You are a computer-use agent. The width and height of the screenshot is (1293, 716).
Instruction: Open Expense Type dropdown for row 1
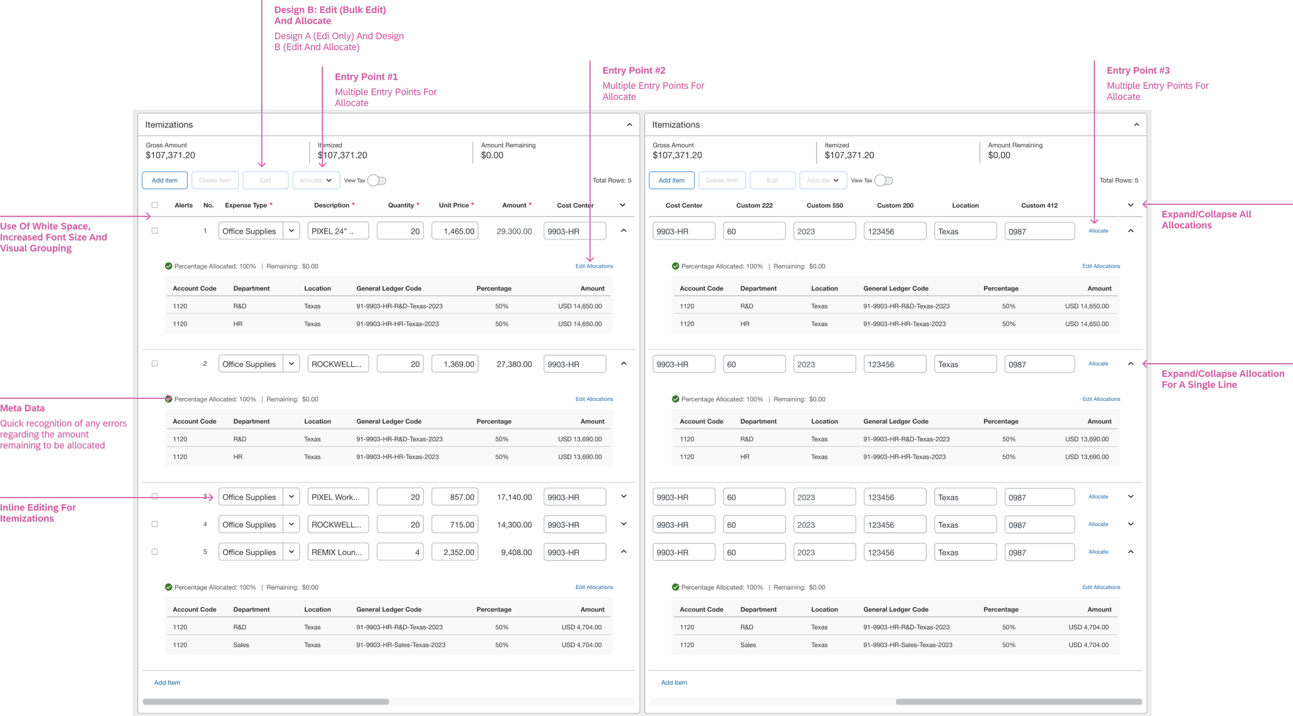[x=292, y=231]
